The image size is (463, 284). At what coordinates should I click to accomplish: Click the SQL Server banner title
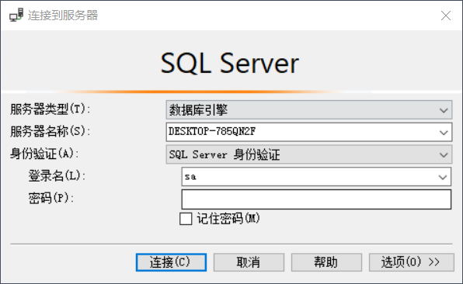230,63
